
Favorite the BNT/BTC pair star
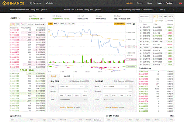pos(141,39)
